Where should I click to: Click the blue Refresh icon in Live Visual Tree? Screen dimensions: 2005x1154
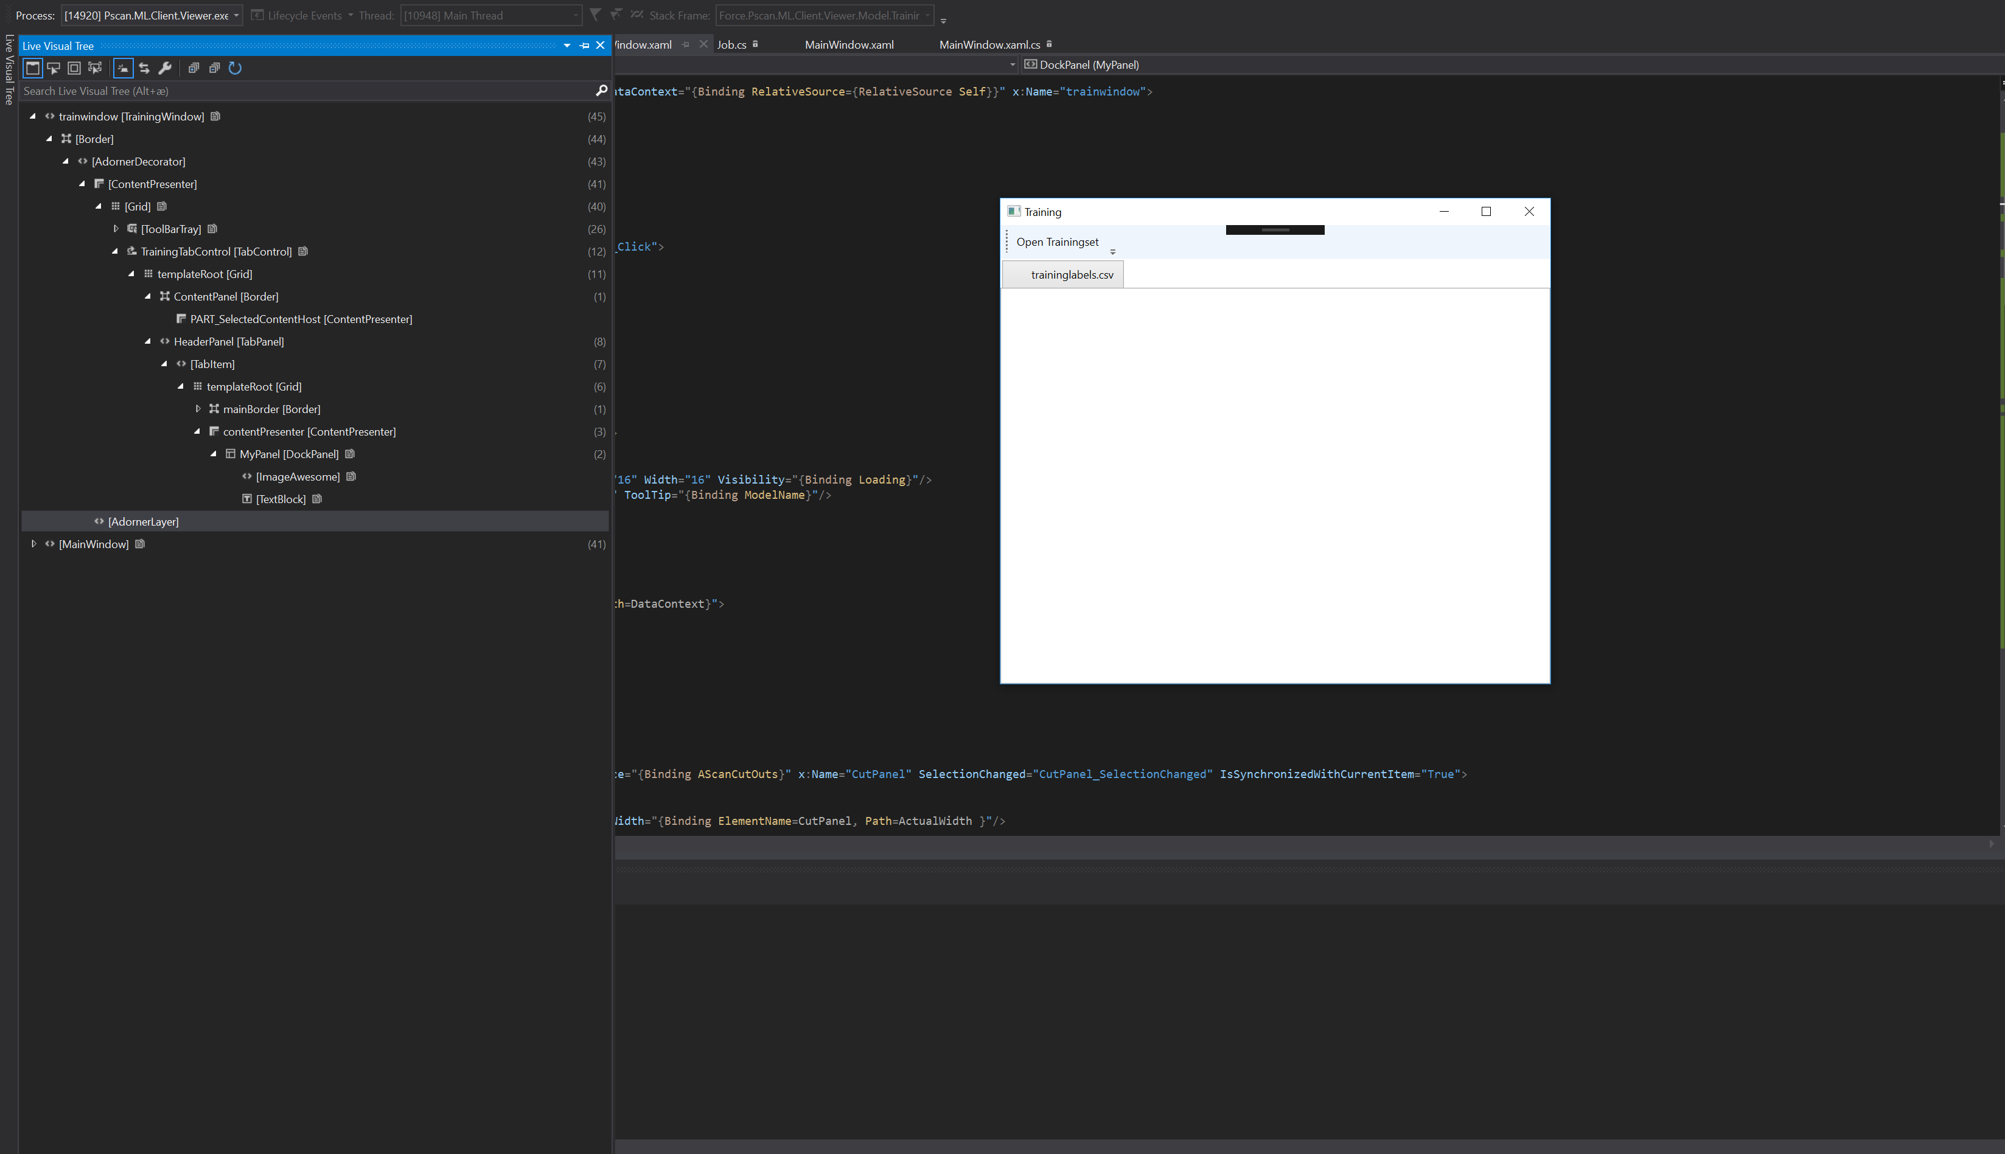(x=235, y=68)
